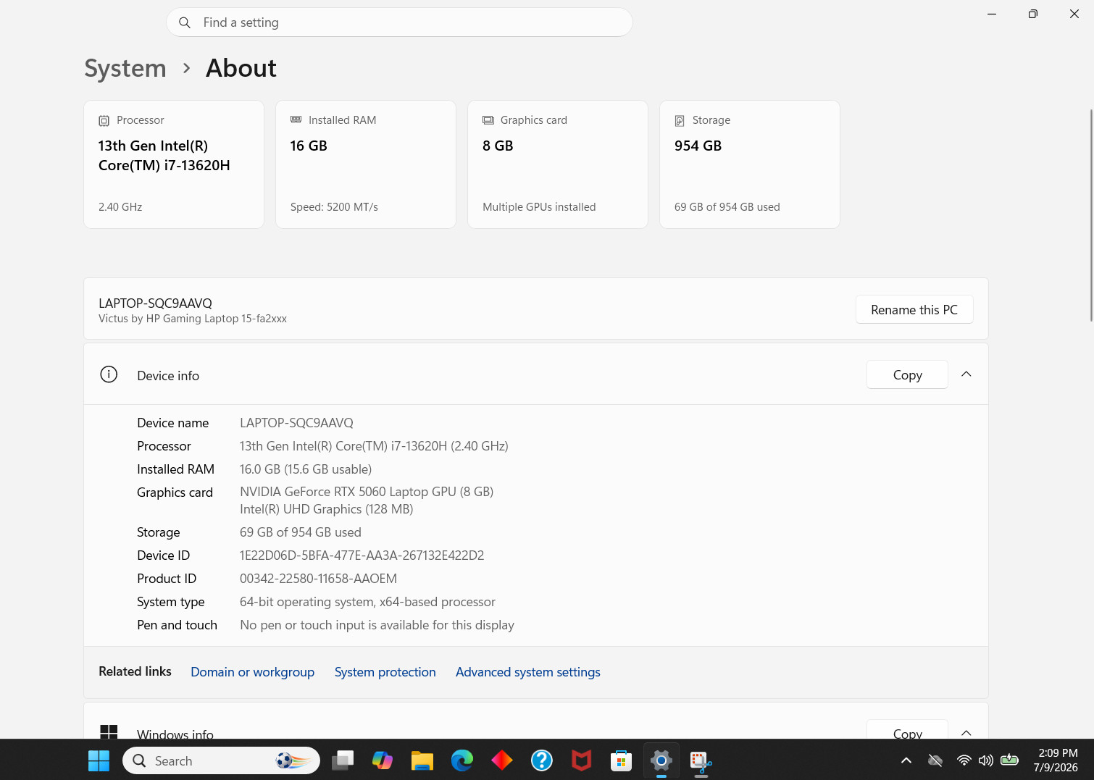This screenshot has width=1094, height=780.
Task: Launch Copilot from the taskbar
Action: click(383, 760)
